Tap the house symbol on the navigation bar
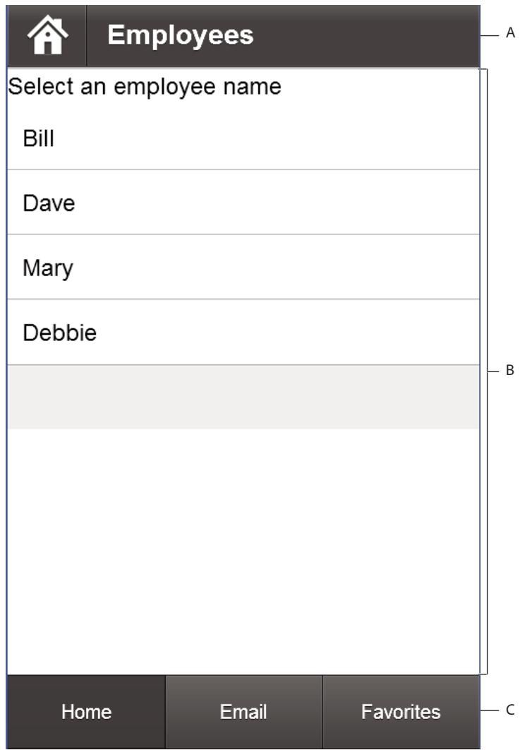 click(47, 33)
